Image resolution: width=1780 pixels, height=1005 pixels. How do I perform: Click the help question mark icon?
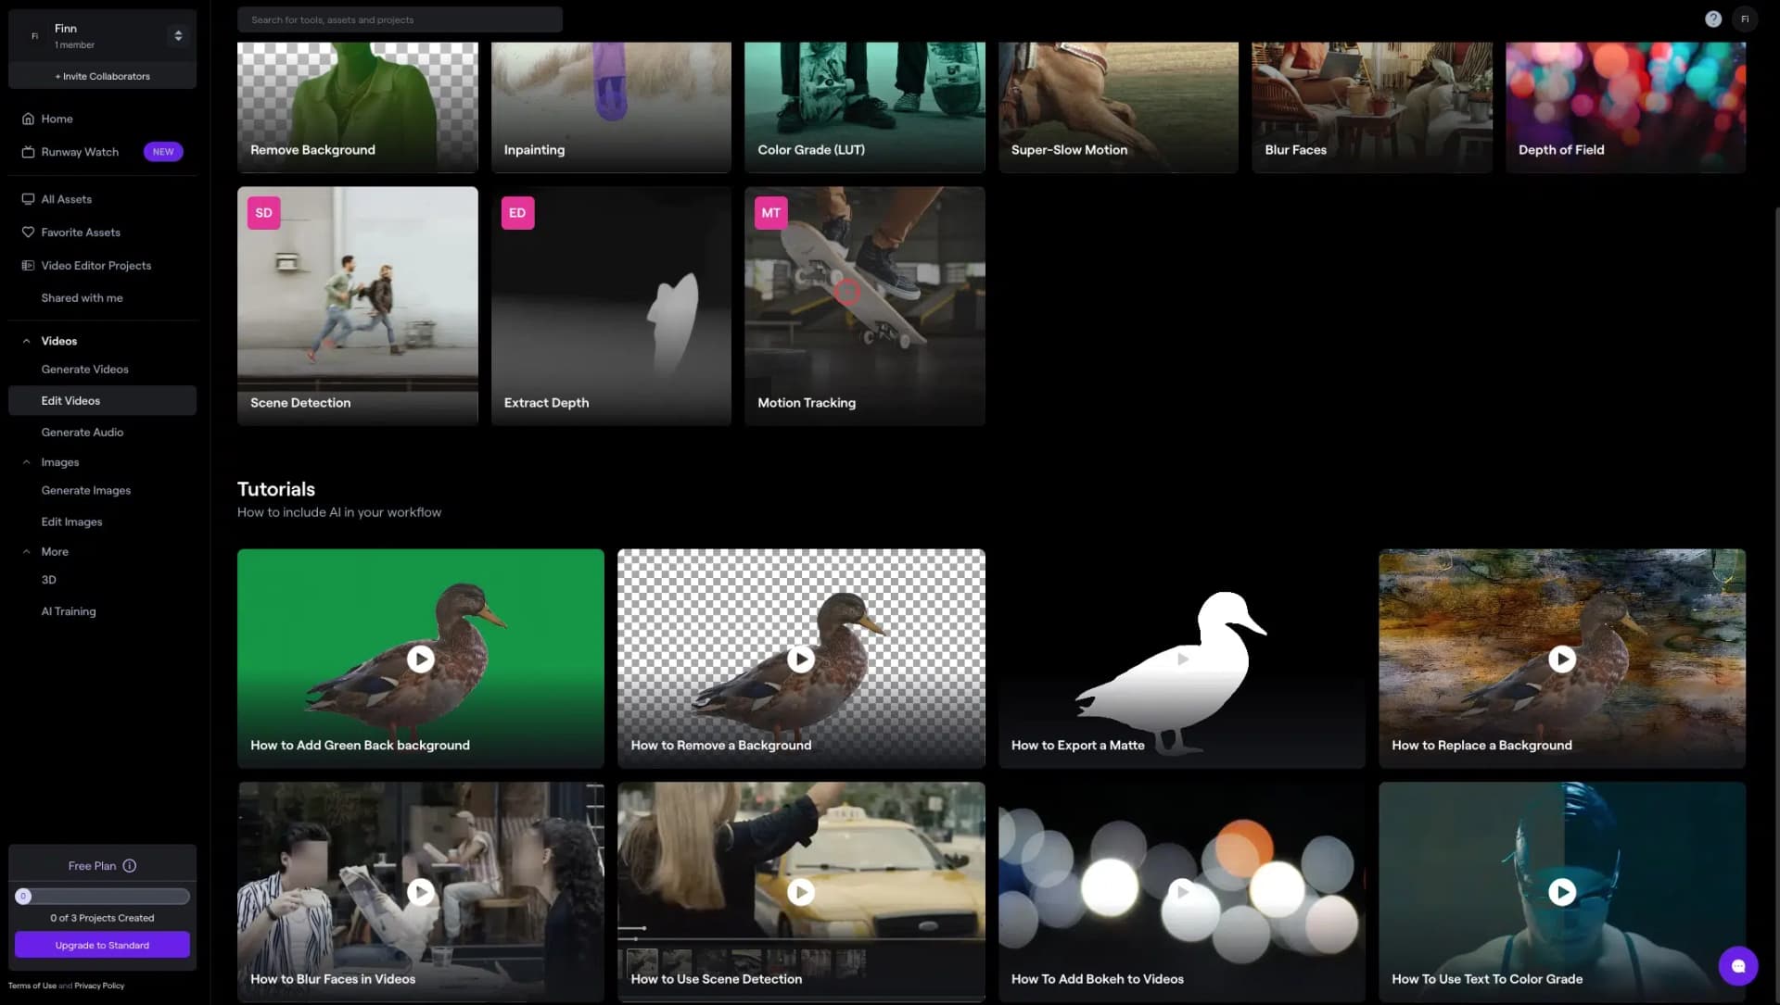tap(1712, 19)
